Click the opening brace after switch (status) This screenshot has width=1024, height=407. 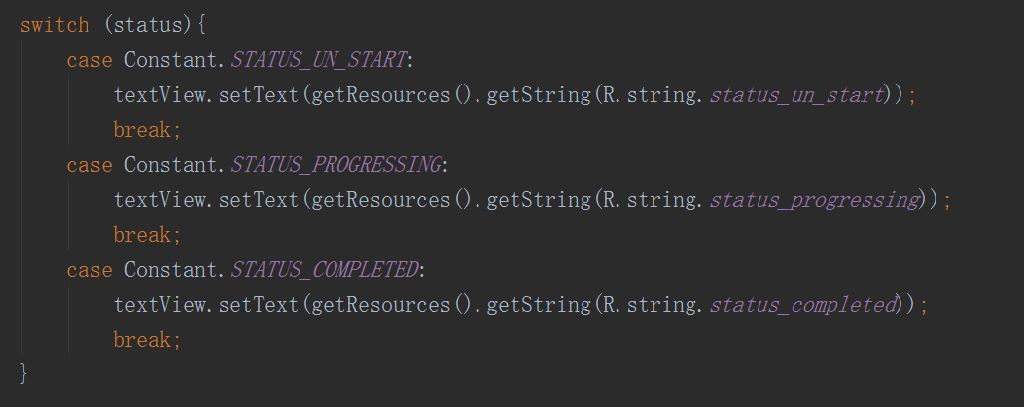(x=201, y=25)
